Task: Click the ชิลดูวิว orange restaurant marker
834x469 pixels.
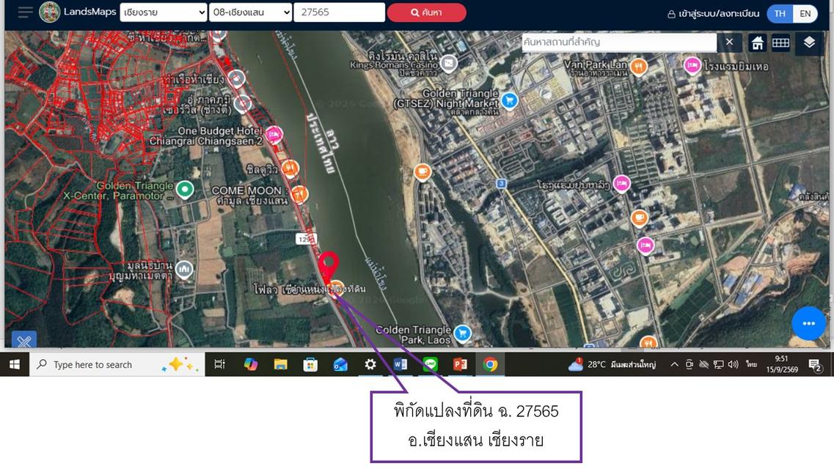Action: [290, 169]
